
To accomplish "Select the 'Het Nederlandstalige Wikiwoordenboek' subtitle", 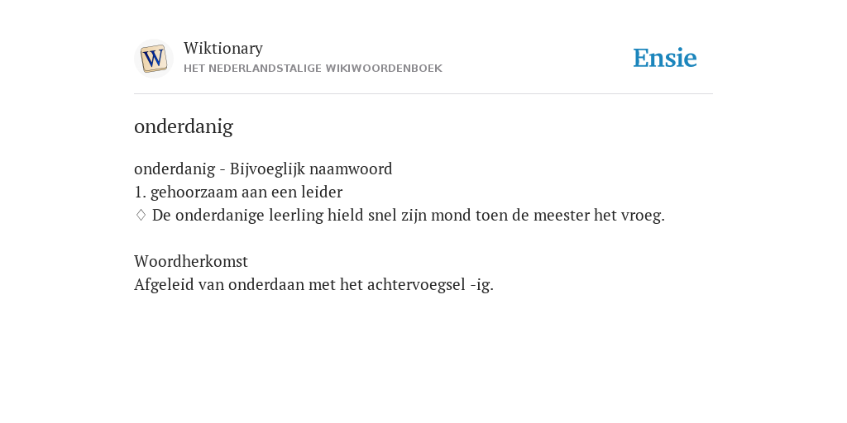I will coord(313,69).
